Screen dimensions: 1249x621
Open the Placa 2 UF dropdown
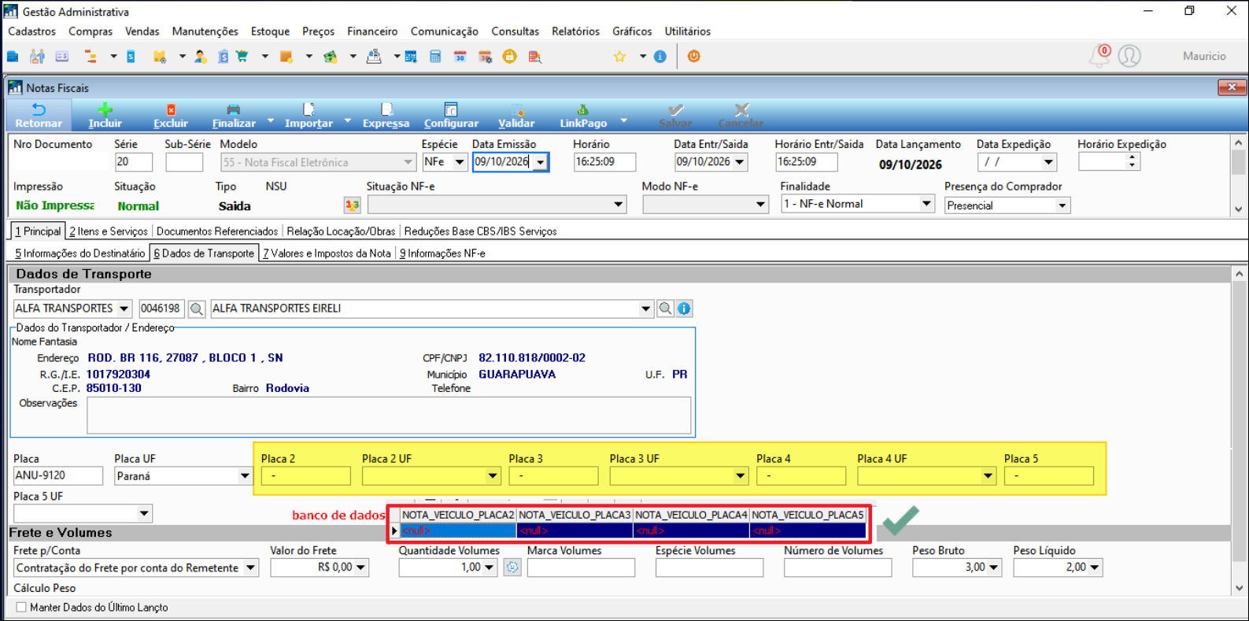(492, 476)
